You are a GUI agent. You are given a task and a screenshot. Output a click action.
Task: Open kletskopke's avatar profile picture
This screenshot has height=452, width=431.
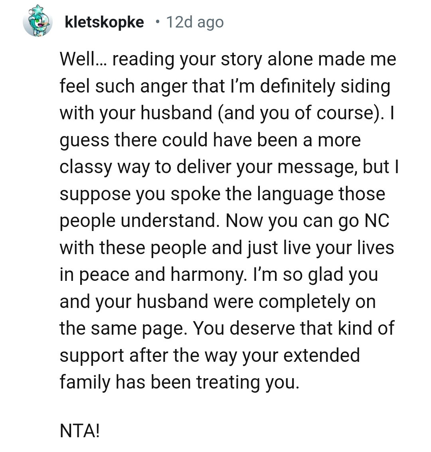(38, 21)
